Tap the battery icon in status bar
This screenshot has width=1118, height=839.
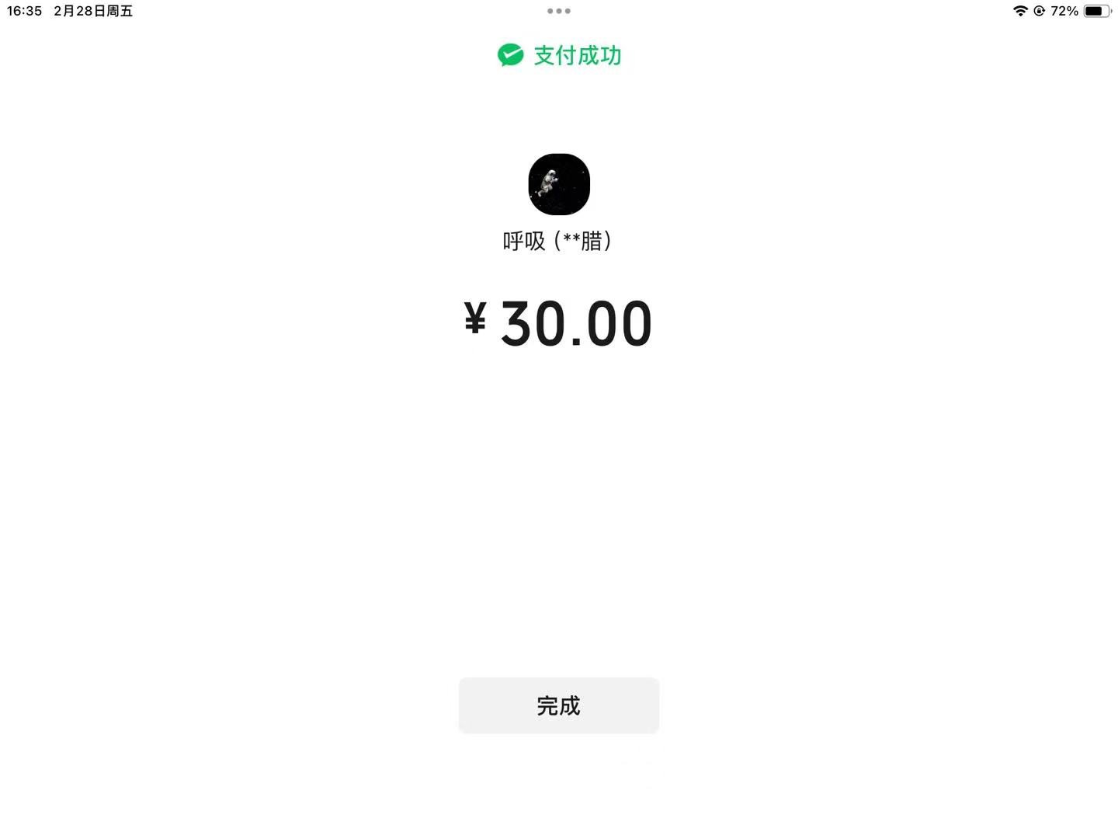click(1097, 11)
